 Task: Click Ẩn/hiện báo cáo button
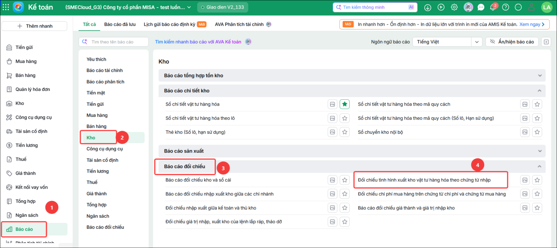[x=512, y=42]
